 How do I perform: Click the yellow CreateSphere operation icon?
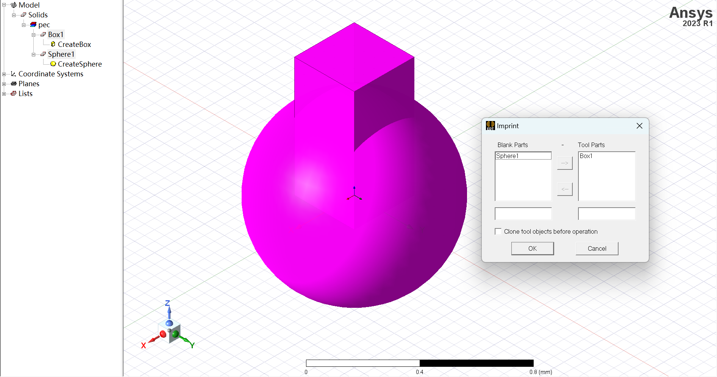click(53, 64)
